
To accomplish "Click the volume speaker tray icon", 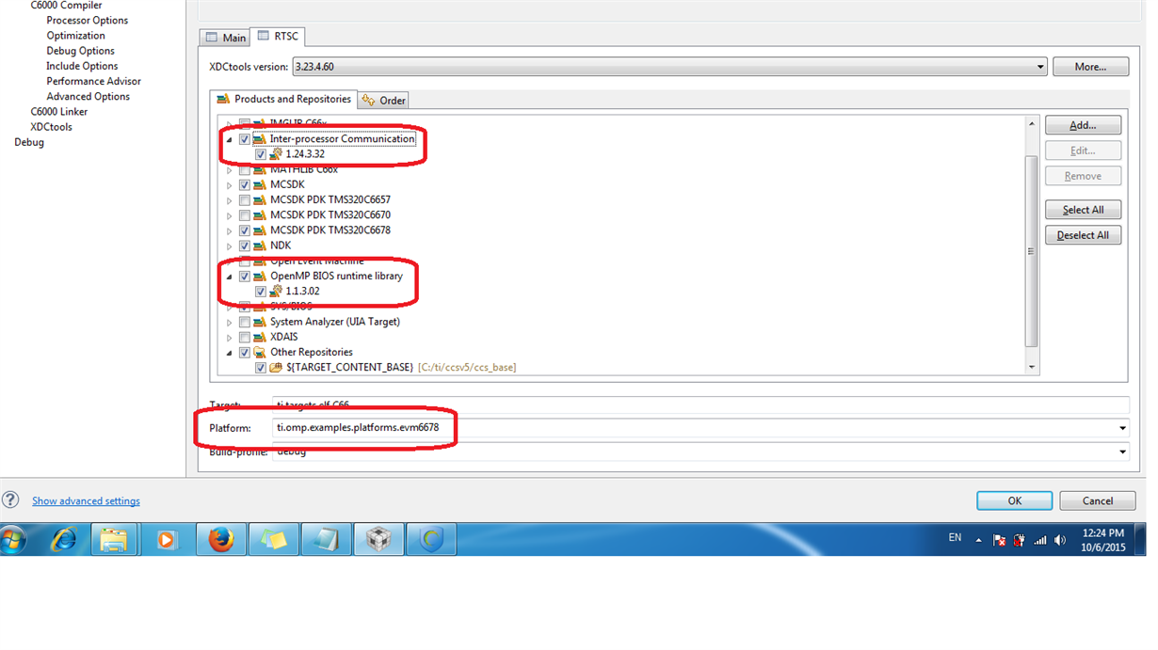I will [x=1060, y=540].
